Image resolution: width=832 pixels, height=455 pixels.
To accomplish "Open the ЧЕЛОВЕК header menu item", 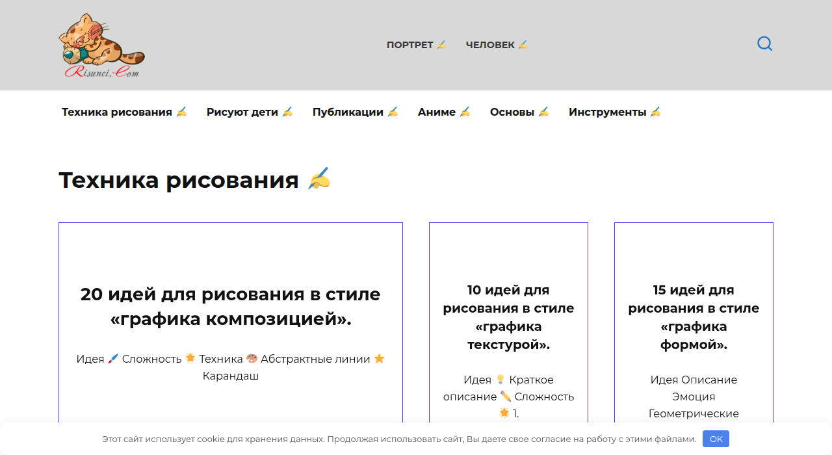I will point(497,45).
